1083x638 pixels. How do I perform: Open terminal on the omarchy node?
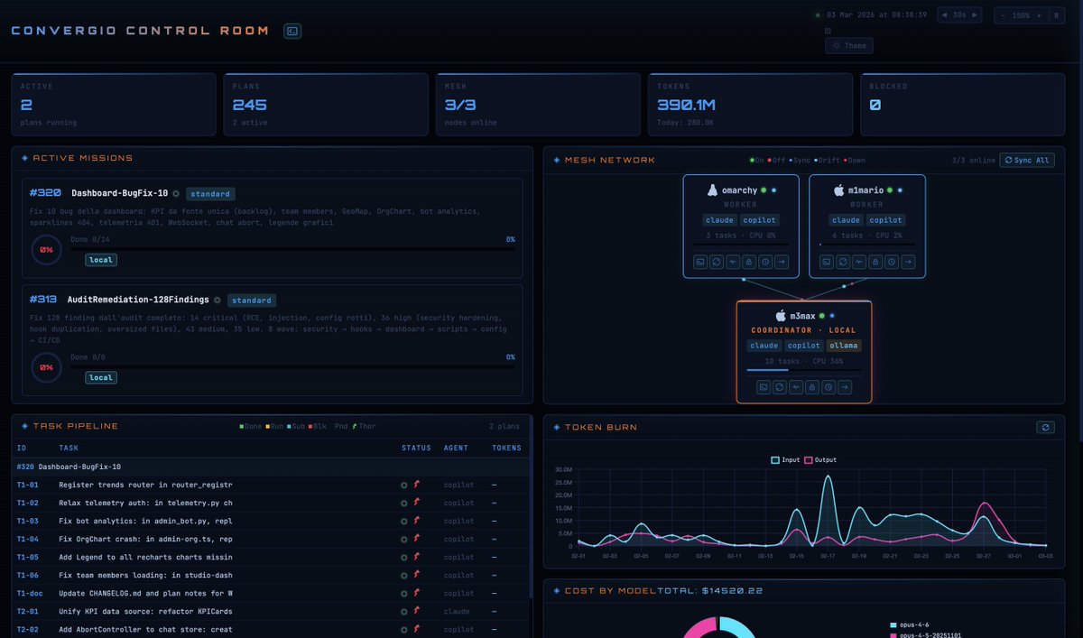click(700, 262)
